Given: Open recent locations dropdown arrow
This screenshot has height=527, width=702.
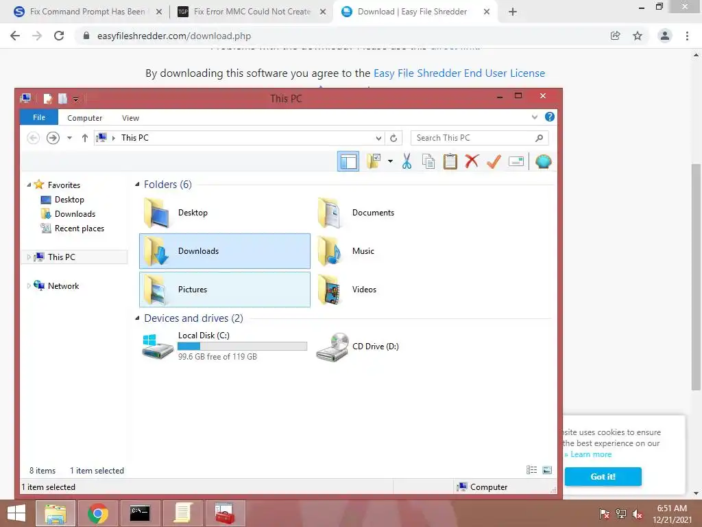Looking at the screenshot, I should point(69,137).
